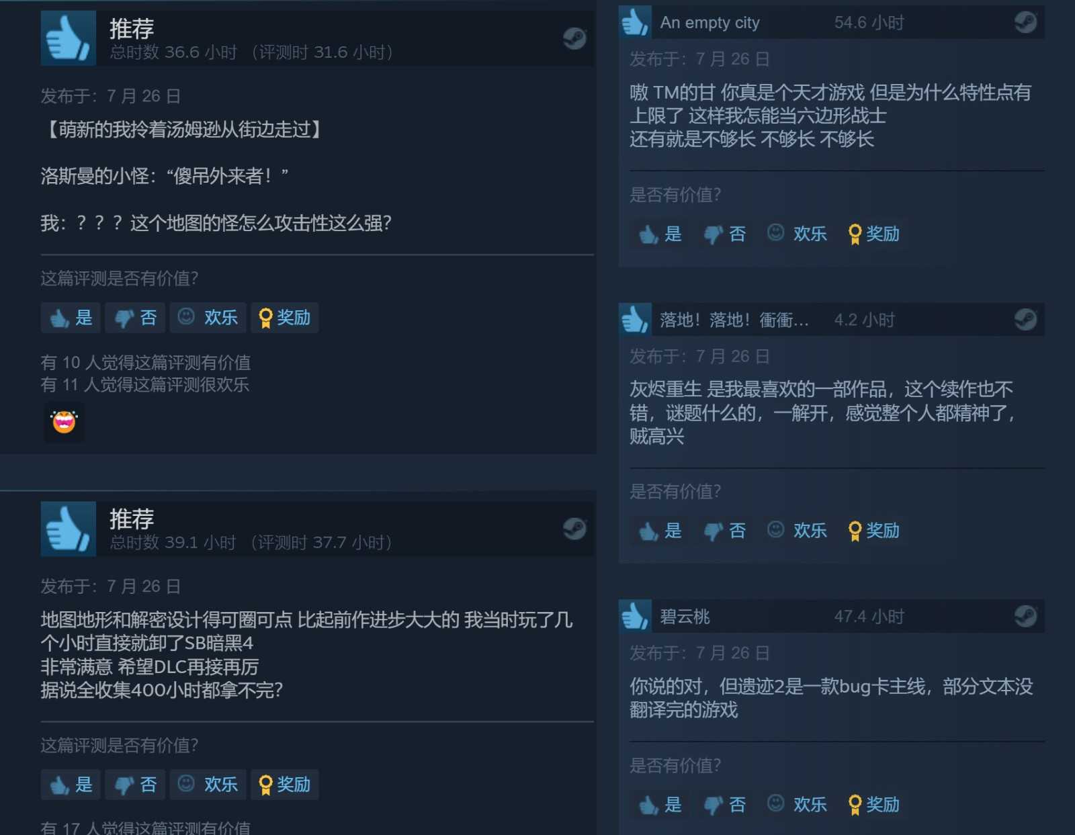Give 奖励 award to 落地 review
The height and width of the screenshot is (835, 1075).
(873, 531)
